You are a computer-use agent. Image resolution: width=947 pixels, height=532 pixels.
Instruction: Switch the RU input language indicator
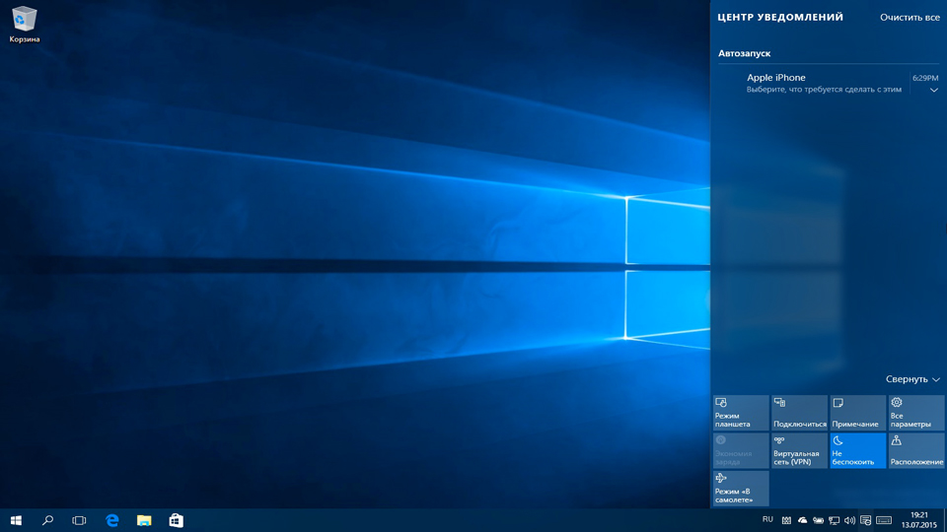[x=767, y=519]
